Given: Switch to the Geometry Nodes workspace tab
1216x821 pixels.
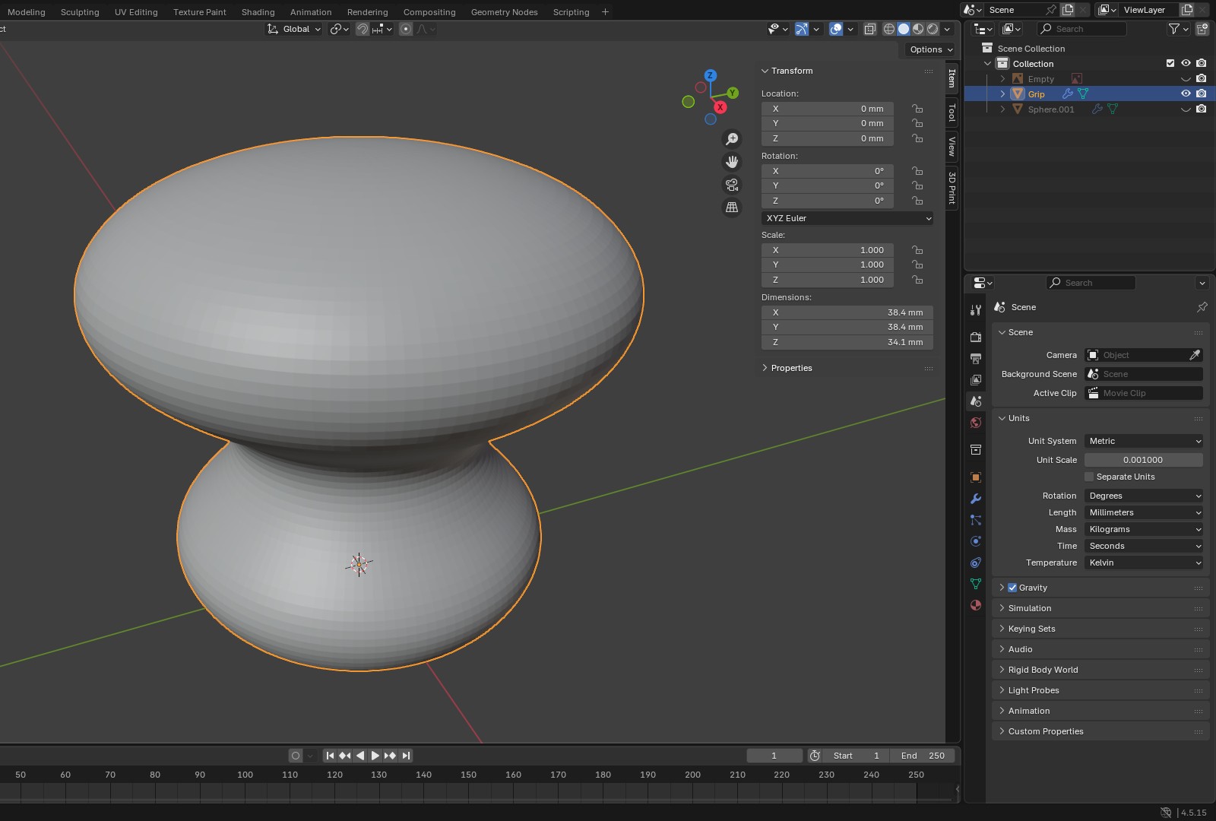Looking at the screenshot, I should coord(504,12).
